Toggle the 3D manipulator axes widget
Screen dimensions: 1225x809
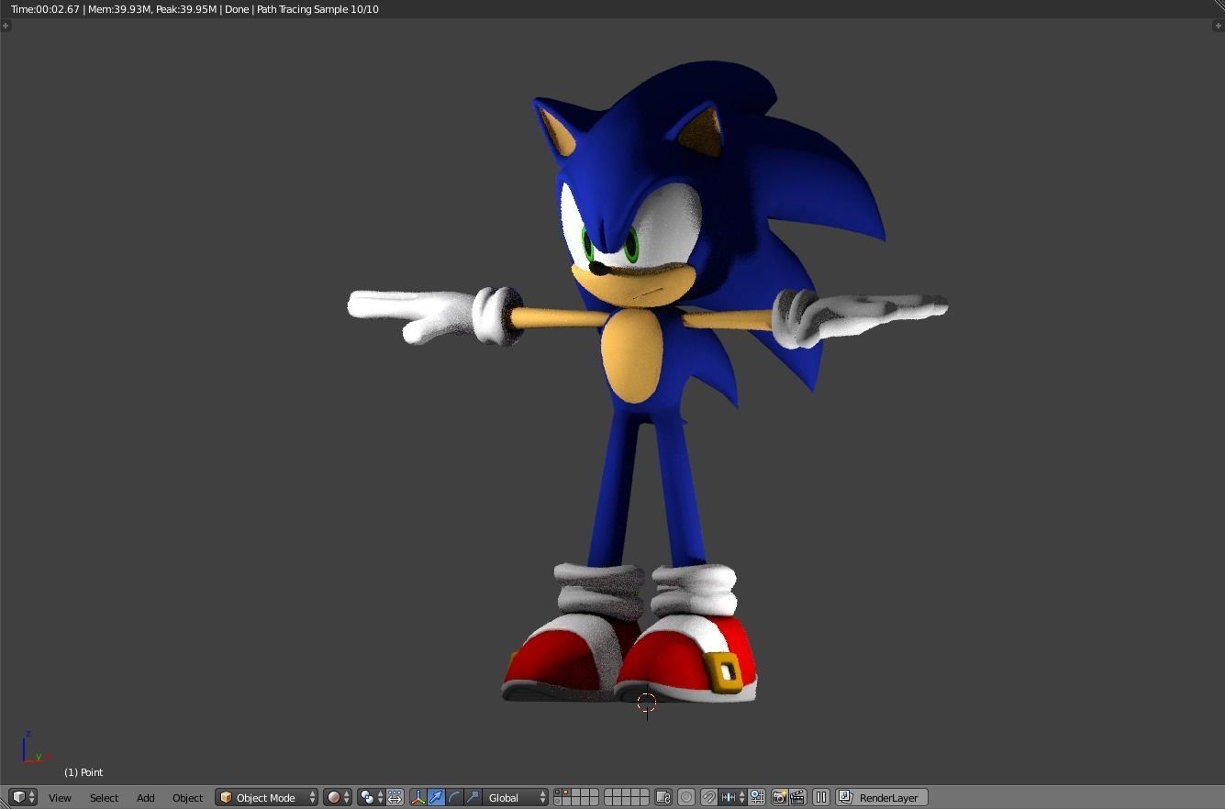click(x=418, y=797)
